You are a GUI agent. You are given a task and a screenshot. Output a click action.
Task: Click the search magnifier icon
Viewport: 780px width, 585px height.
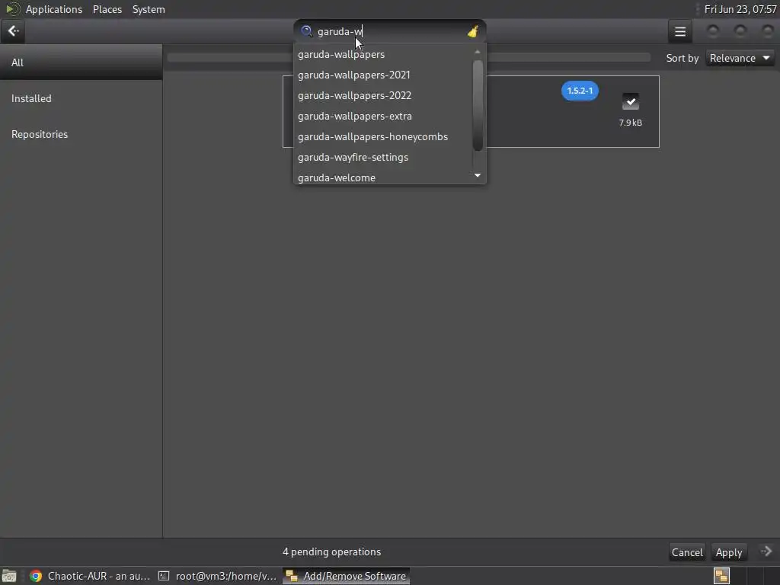[x=306, y=31]
